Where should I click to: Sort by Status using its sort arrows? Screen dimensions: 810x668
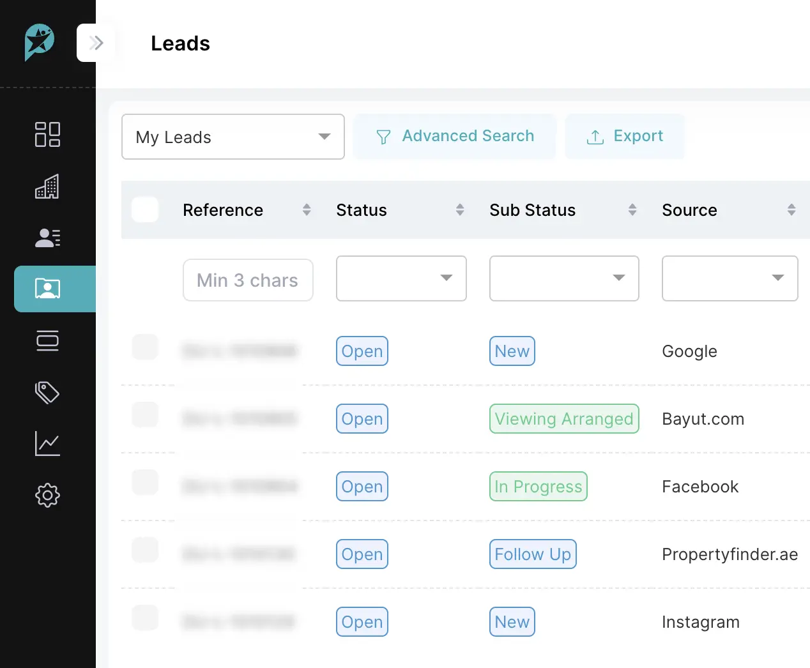tap(460, 209)
